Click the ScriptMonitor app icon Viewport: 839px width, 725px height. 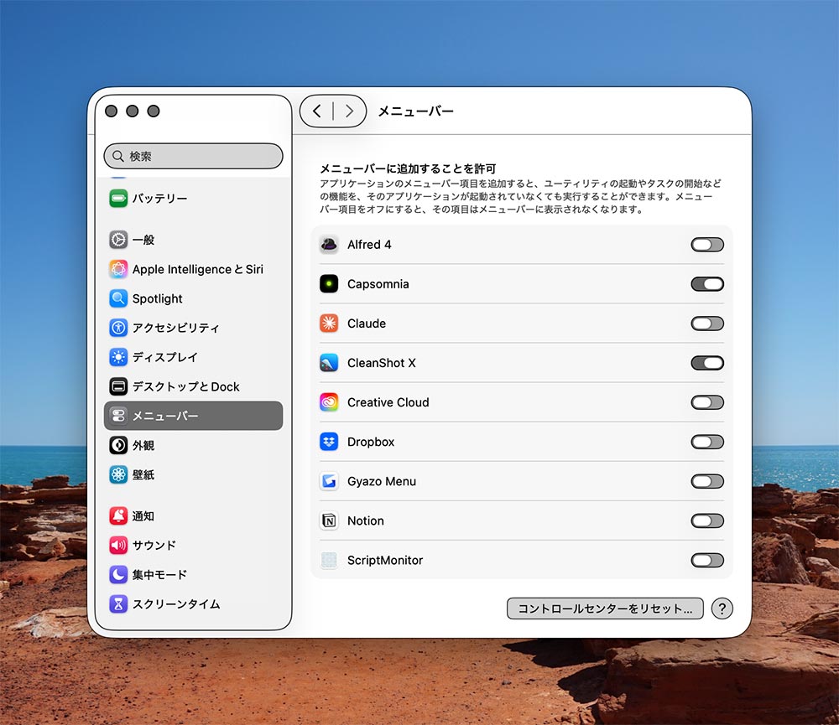329,561
